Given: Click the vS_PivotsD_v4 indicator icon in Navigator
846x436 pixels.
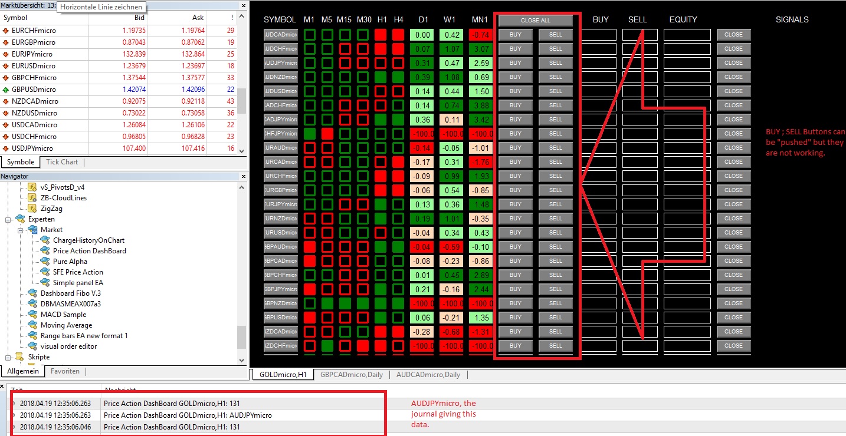Looking at the screenshot, I should pyautogui.click(x=32, y=187).
